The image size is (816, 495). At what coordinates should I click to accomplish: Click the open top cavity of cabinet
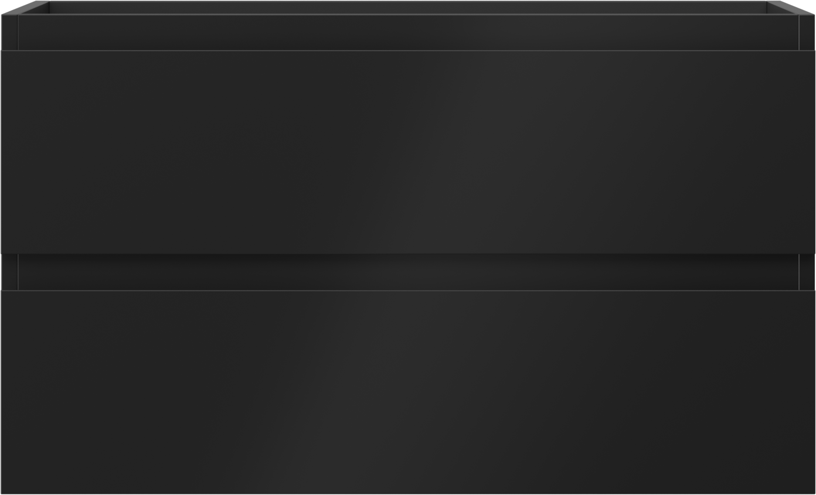point(408,32)
